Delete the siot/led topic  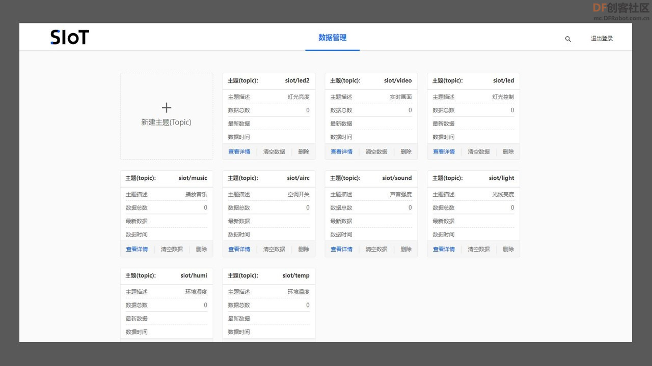[x=508, y=151]
